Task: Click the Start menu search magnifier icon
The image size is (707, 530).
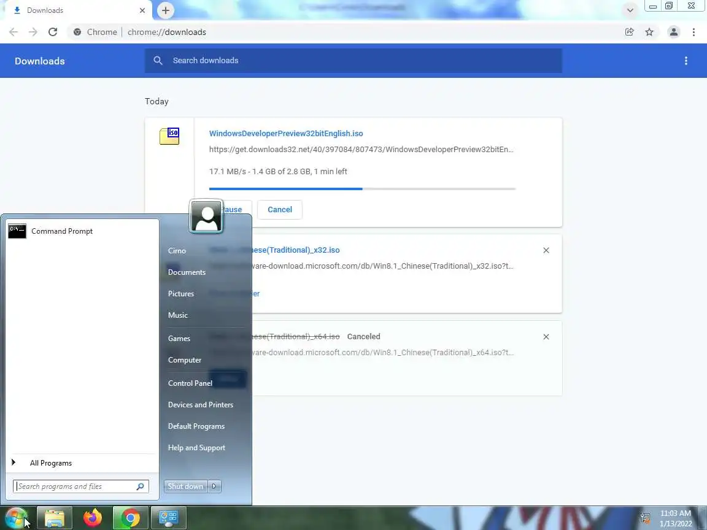Action: click(x=140, y=486)
